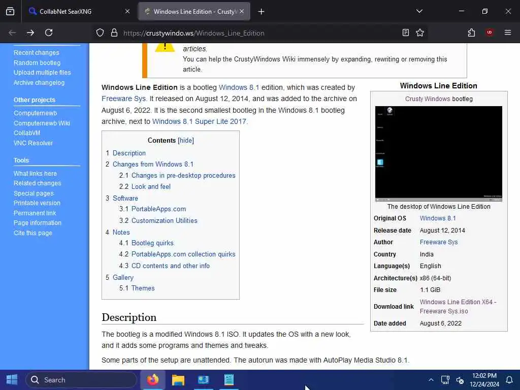Download Windows Line Edition X64 ISO link
Viewport: 520px width, 390px height.
[x=458, y=307]
